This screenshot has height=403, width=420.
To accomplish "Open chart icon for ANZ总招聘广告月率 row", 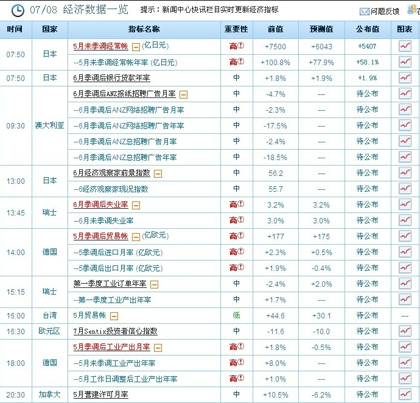I will point(405,141).
